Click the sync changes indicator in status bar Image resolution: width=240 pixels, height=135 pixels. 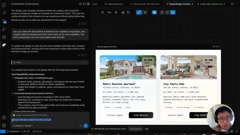coord(25,131)
